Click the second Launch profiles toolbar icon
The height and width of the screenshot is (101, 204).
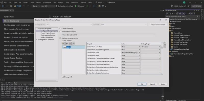(x=67, y=44)
